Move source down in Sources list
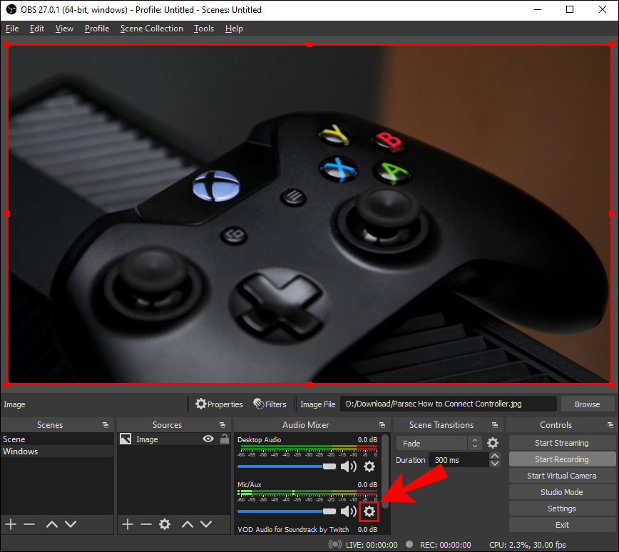Image resolution: width=619 pixels, height=552 pixels. (x=206, y=524)
